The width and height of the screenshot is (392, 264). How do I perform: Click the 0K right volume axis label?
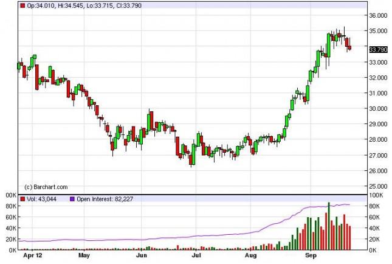tap(373, 250)
